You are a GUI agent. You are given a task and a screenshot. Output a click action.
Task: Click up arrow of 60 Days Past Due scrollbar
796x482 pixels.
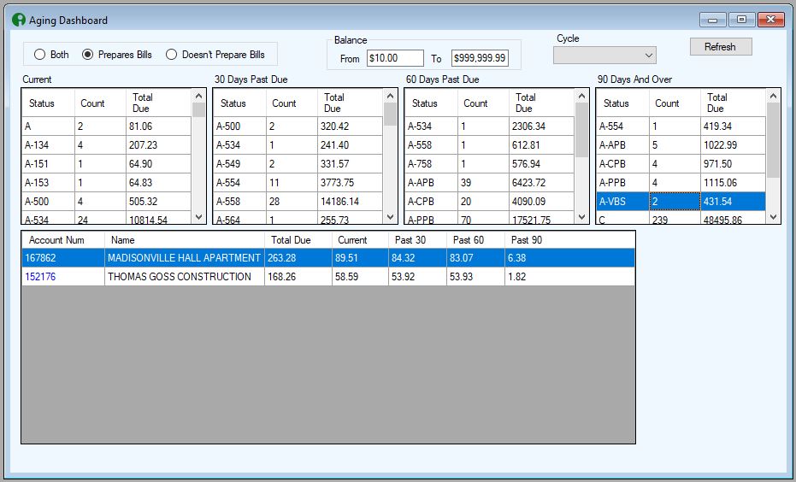(x=581, y=96)
